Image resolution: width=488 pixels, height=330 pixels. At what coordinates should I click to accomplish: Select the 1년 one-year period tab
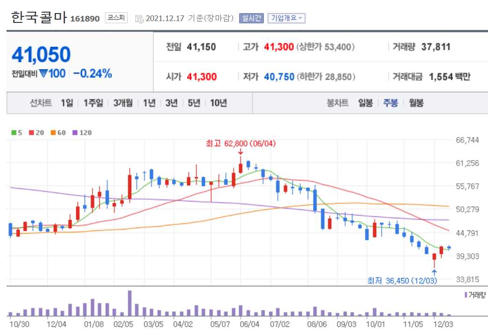149,103
